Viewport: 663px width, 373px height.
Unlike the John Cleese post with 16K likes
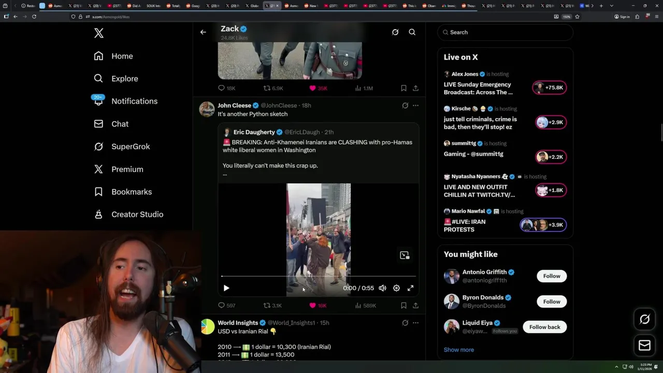pos(318,306)
